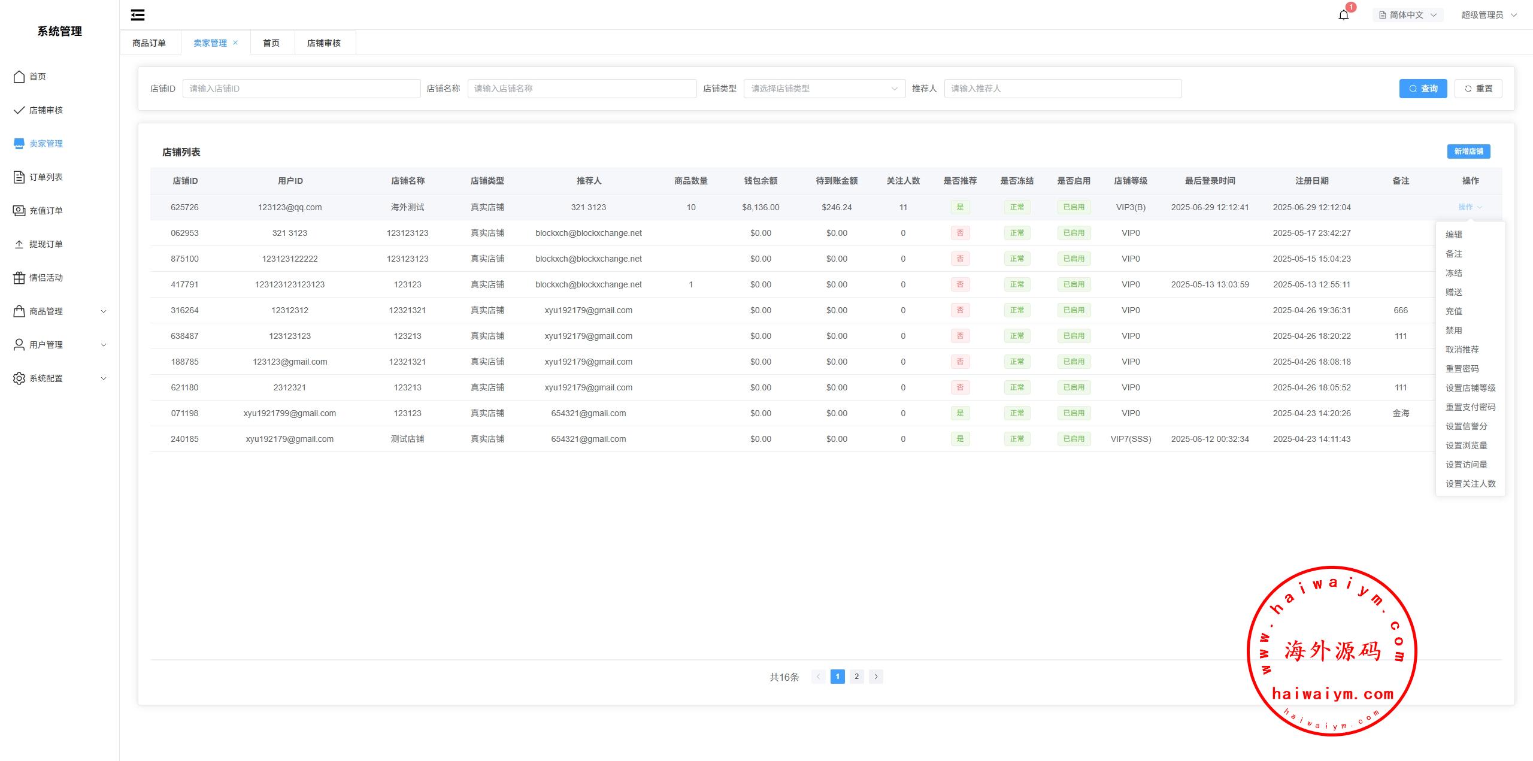Click the 查询 search button
This screenshot has height=761, width=1533.
(1423, 89)
